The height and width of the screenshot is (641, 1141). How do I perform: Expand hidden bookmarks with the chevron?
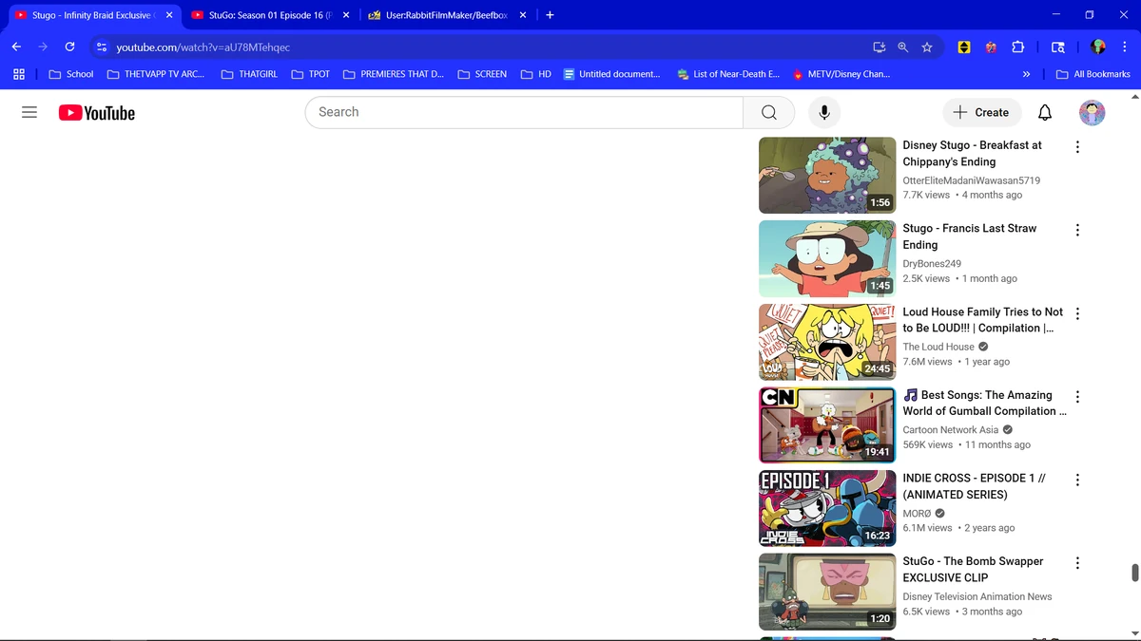[x=1026, y=73]
